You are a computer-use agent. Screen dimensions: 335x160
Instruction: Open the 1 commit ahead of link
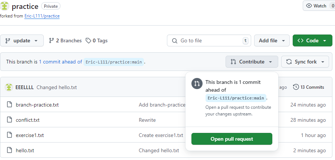tap(60, 62)
